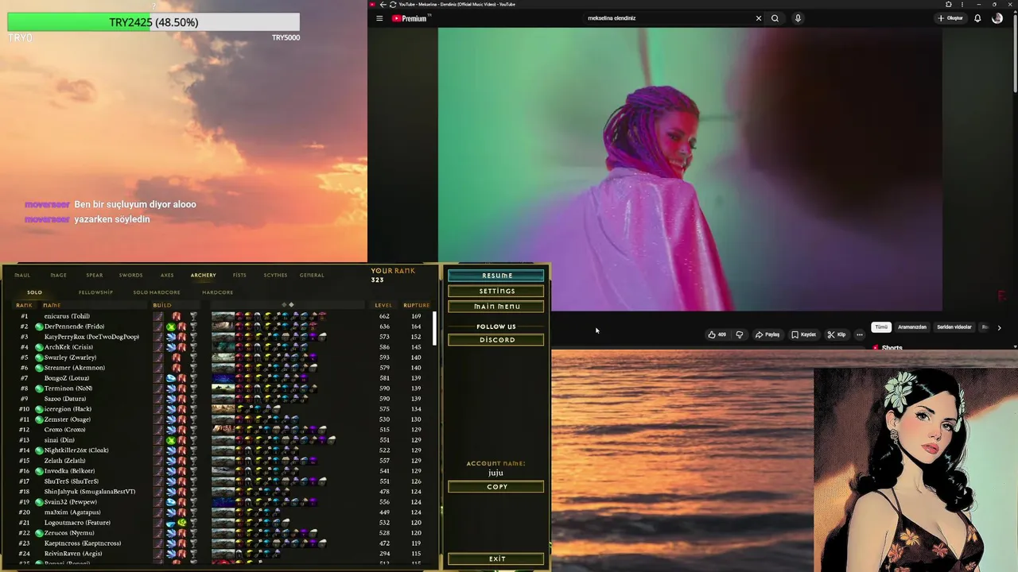Click player name Zerucos (Nyemu)
The width and height of the screenshot is (1018, 572).
pos(69,533)
